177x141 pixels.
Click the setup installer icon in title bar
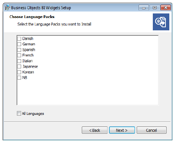7,8
